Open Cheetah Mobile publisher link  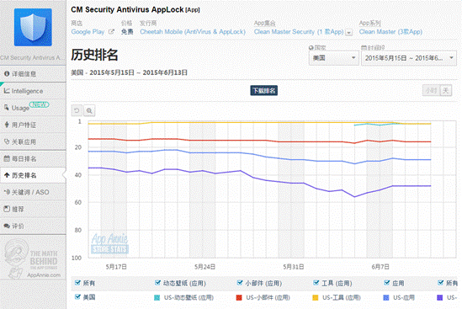click(193, 31)
